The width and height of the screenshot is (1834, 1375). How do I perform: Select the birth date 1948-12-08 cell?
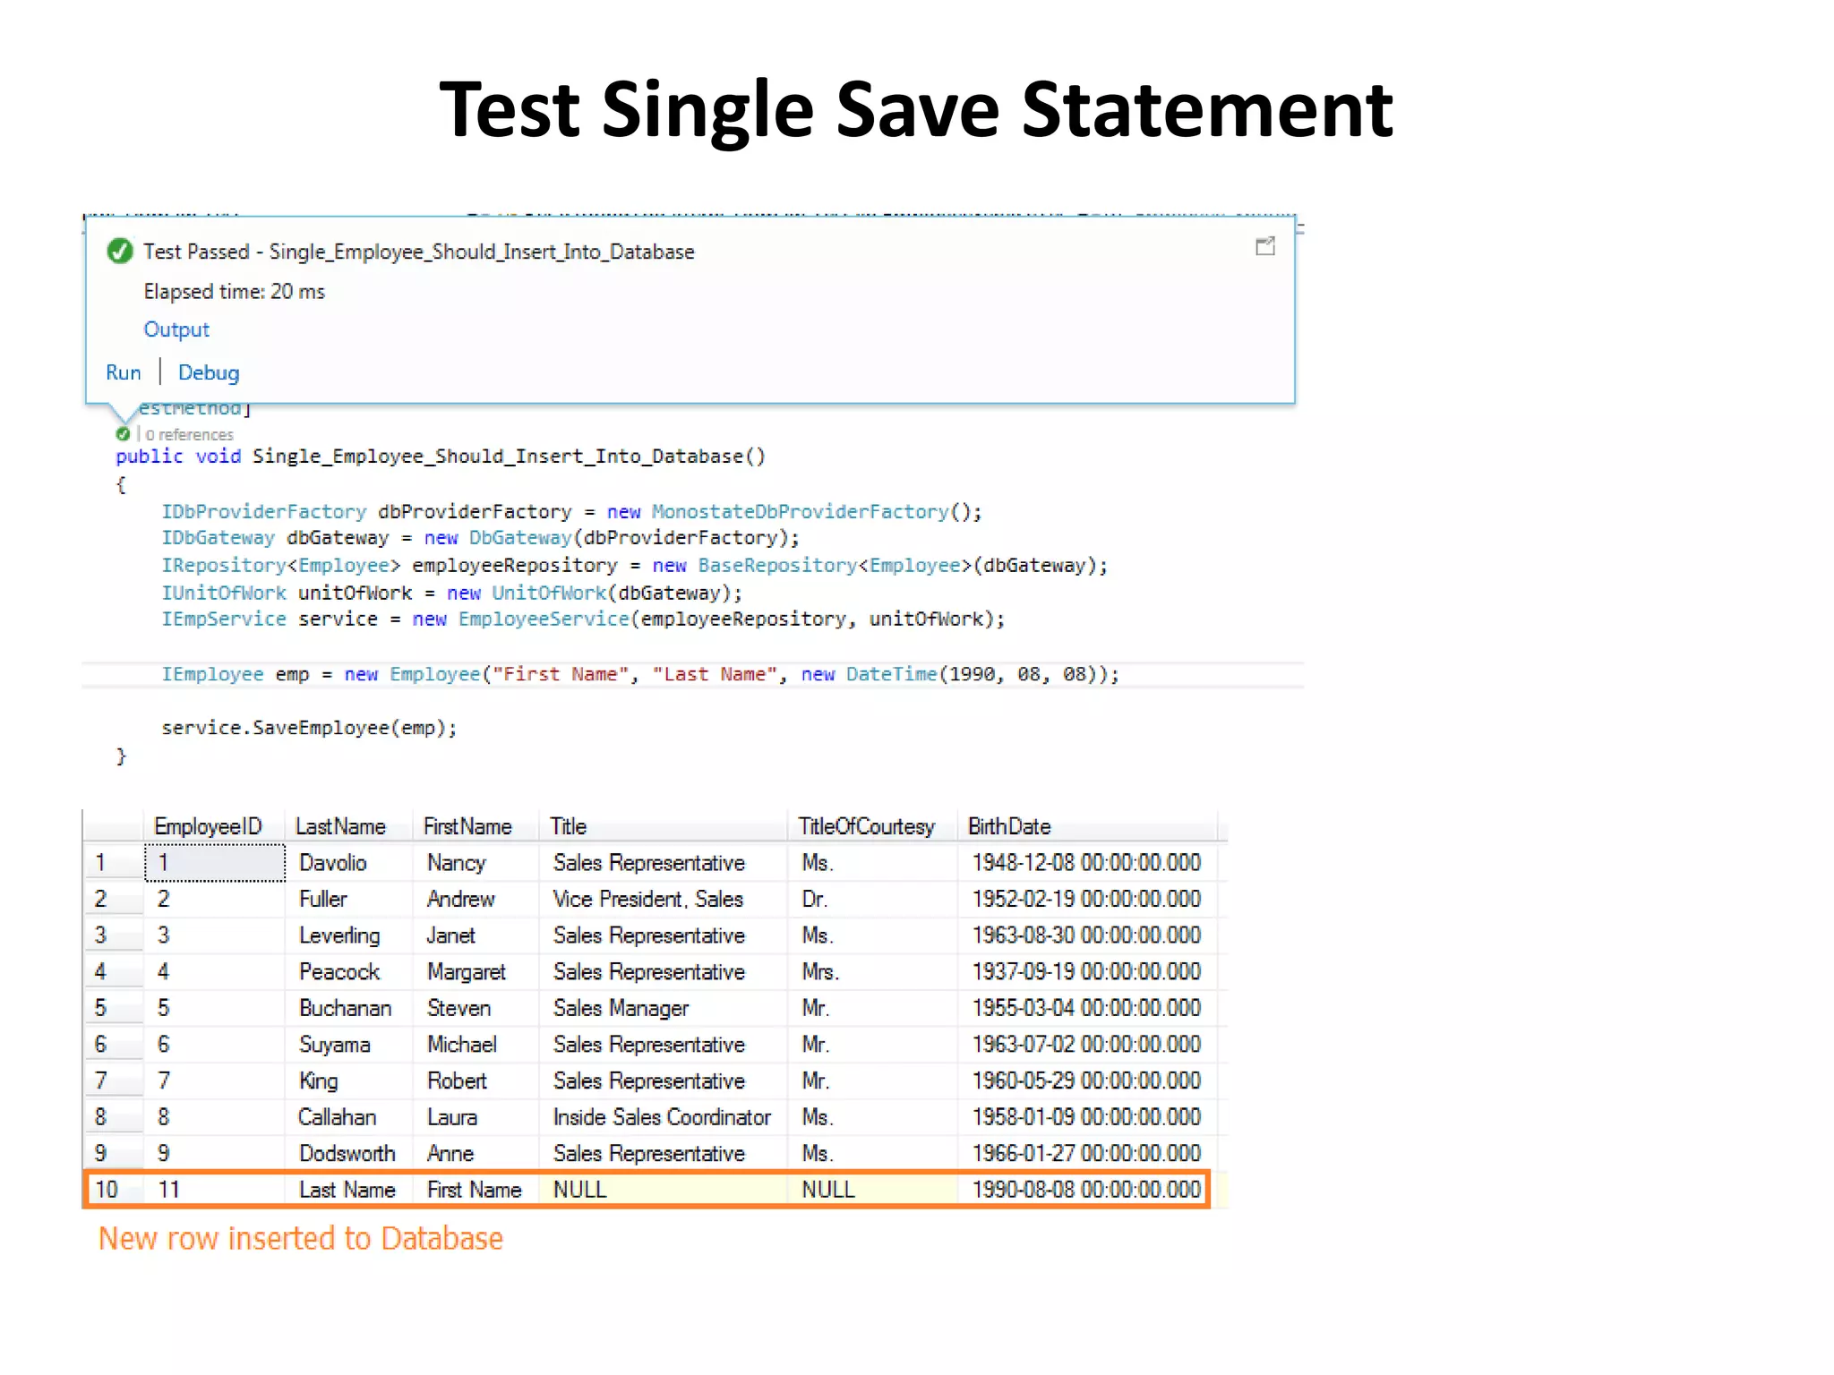[1086, 863]
